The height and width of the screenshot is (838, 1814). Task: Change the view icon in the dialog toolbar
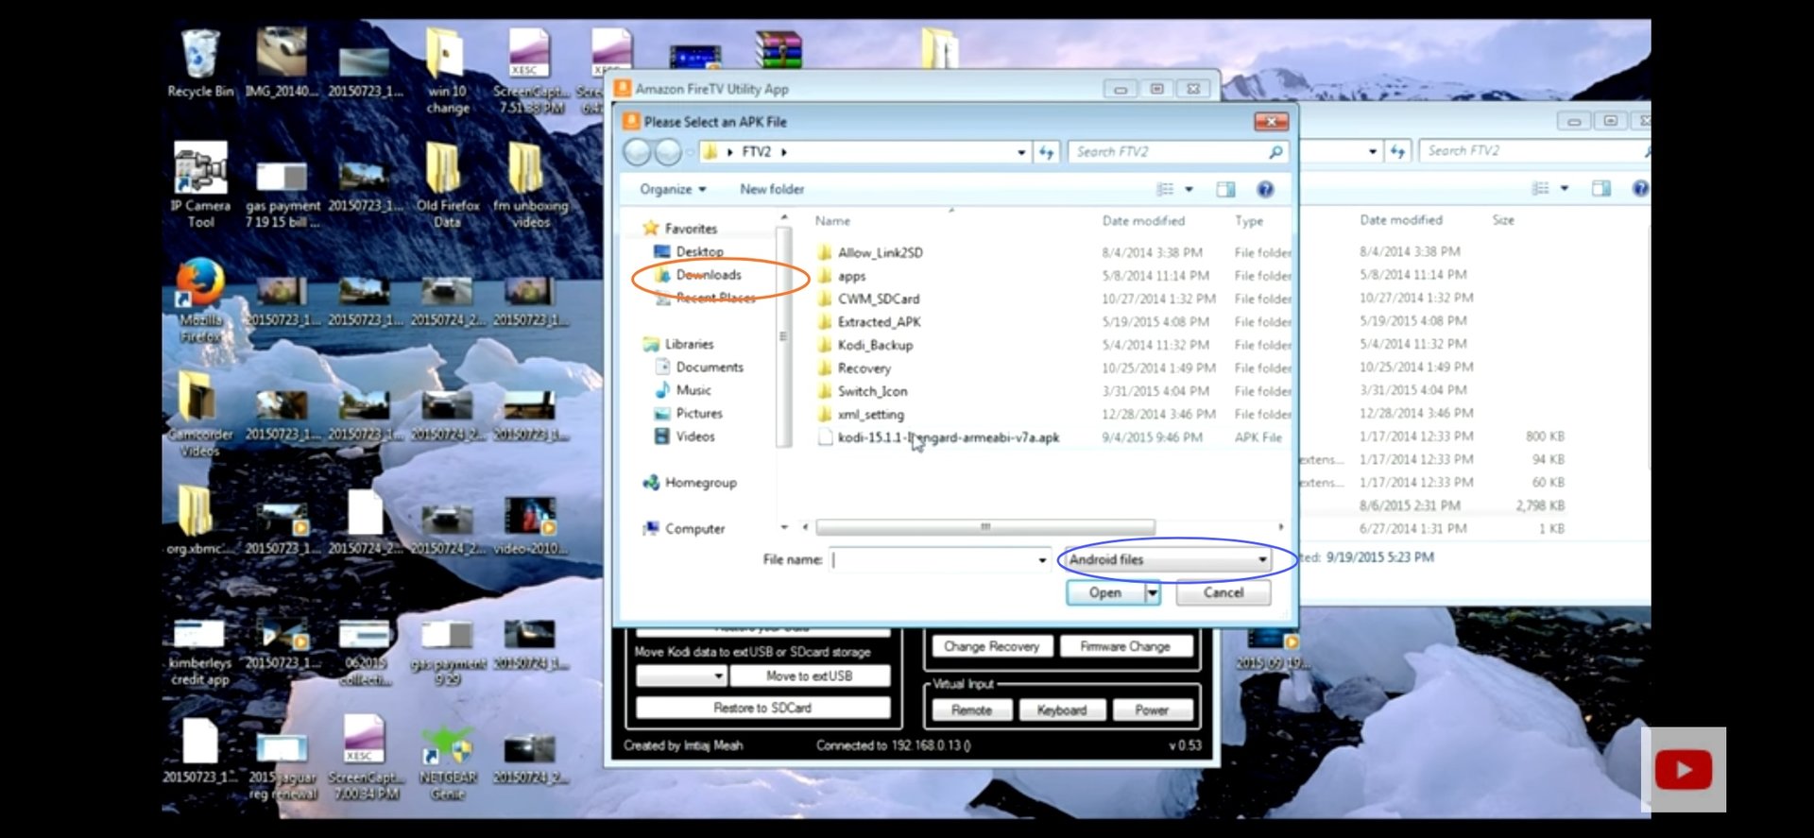point(1165,189)
